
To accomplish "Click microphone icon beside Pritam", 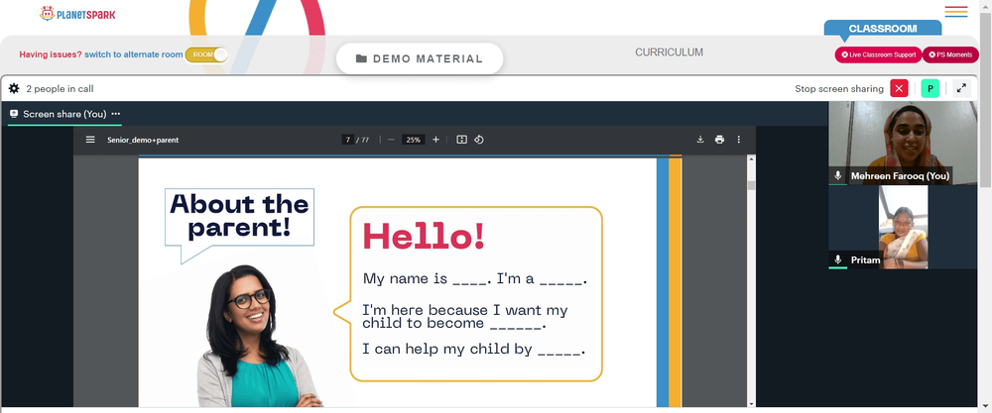I will 838,259.
